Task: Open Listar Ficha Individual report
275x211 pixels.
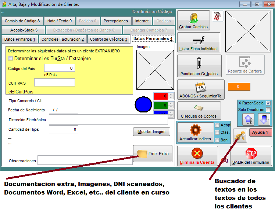Action: 199,42
